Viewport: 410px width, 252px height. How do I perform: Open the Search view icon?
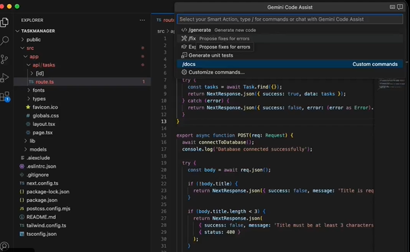tap(5, 41)
